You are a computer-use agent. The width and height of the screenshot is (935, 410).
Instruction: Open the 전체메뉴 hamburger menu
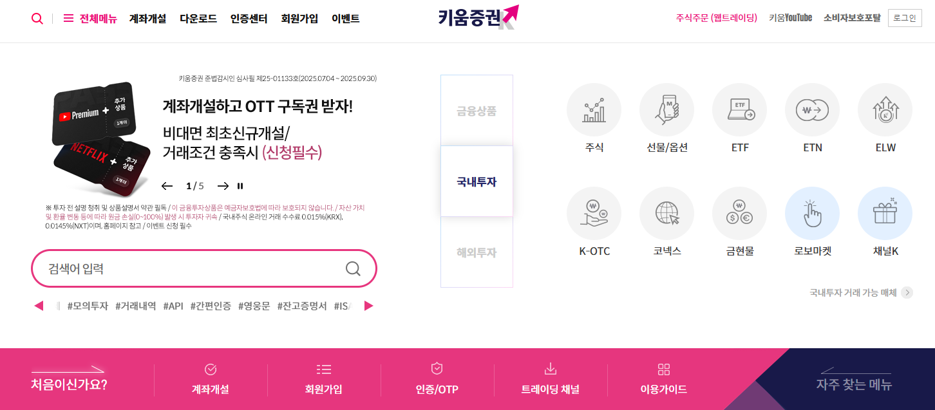90,19
